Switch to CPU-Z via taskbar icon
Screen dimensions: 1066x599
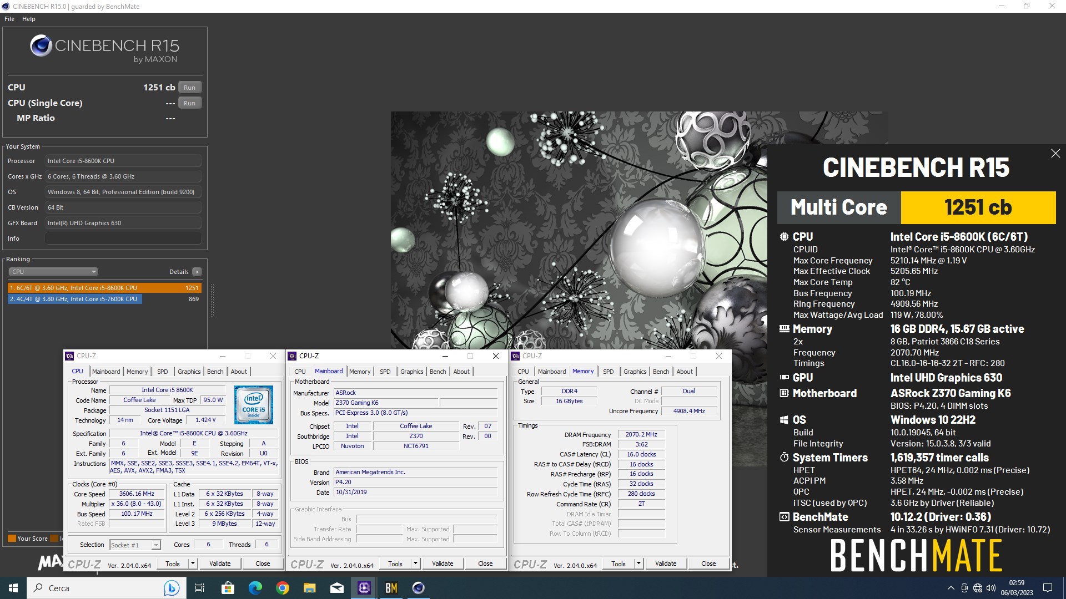364,588
